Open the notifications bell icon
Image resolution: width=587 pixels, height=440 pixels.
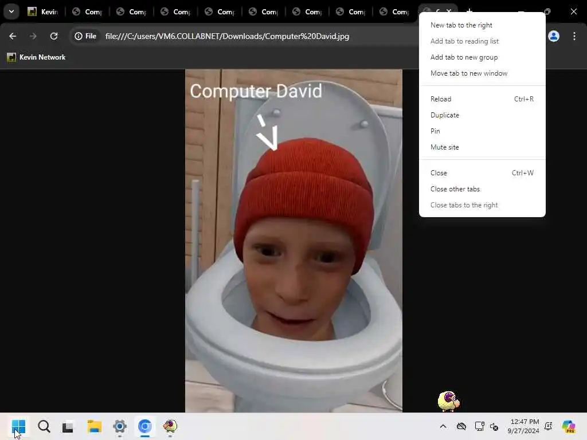(549, 426)
